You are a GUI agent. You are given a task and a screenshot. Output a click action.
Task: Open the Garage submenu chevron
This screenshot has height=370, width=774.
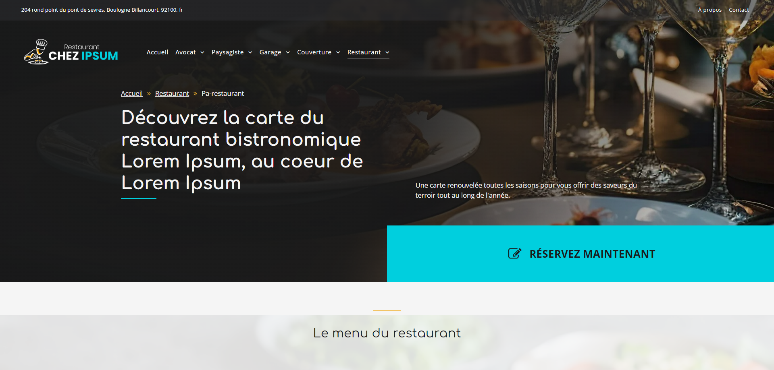point(288,52)
